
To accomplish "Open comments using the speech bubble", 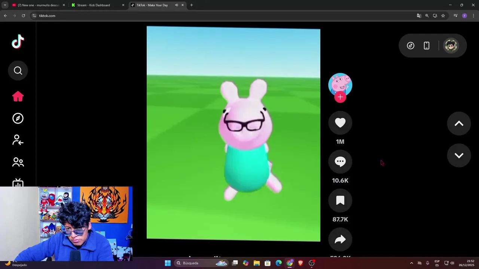I will (x=340, y=161).
